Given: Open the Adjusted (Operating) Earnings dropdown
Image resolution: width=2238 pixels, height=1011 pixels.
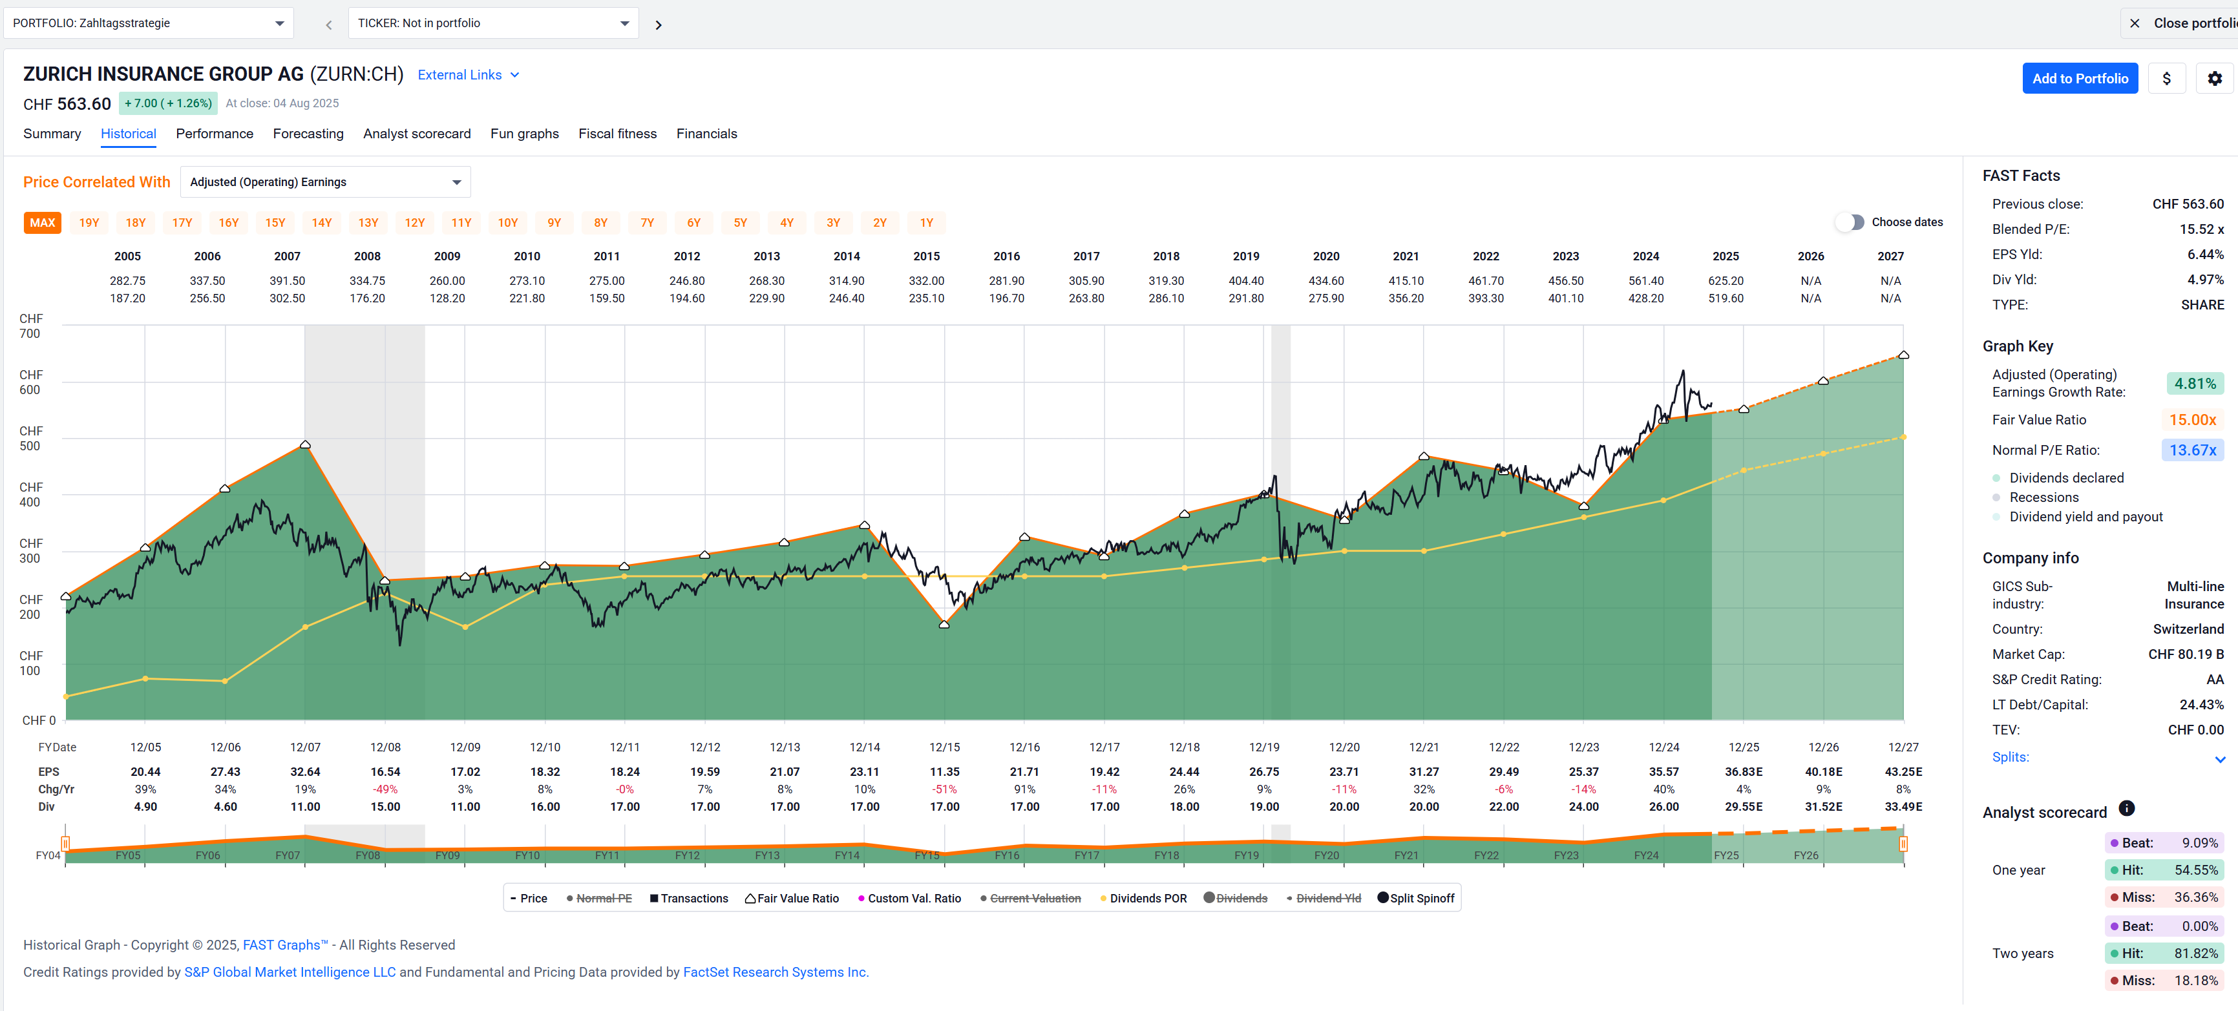Looking at the screenshot, I should point(326,182).
